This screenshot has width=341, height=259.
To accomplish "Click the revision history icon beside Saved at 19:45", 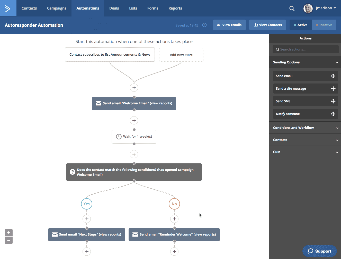I will [x=204, y=25].
